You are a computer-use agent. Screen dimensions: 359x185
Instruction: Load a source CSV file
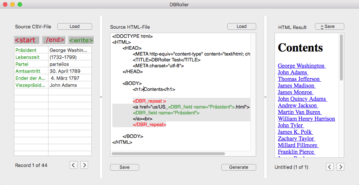(75, 26)
